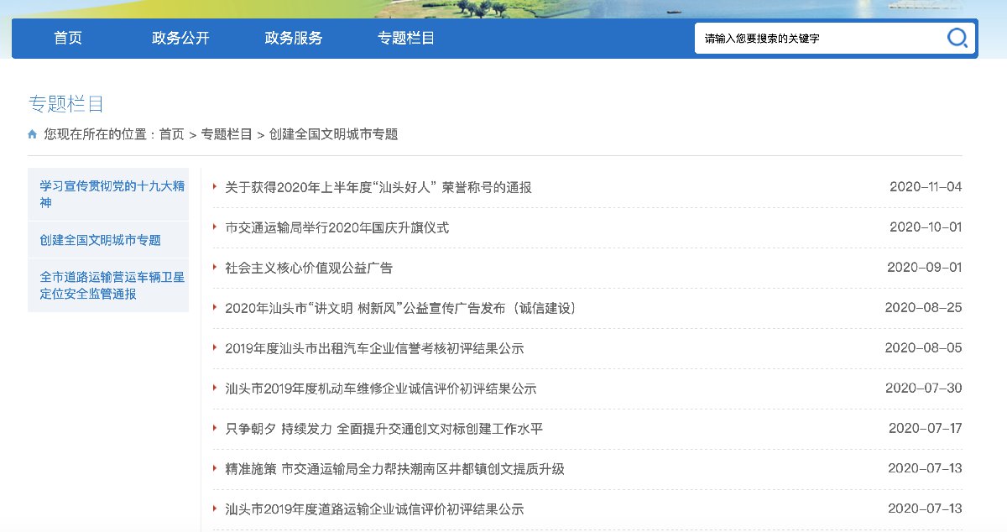Click the home icon in breadcrumb
Screen dimensions: 1007x532
tap(33, 134)
